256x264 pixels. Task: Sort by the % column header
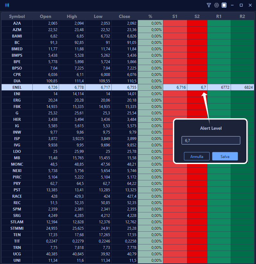[150, 16]
